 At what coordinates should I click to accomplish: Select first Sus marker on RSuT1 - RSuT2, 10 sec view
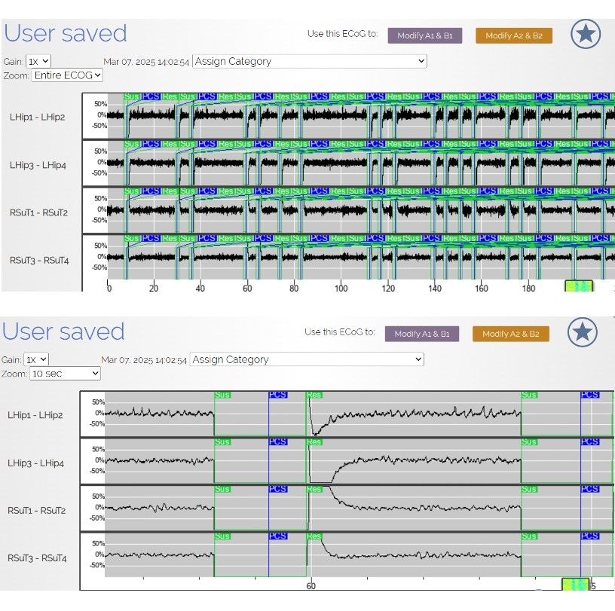pyautogui.click(x=222, y=490)
